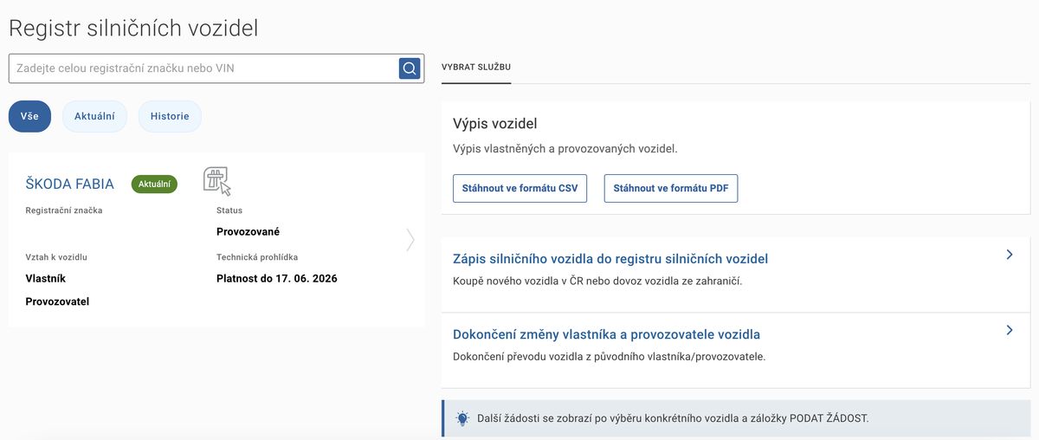
Task: Open Zápis silničního vozidla do registru link
Action: click(610, 259)
